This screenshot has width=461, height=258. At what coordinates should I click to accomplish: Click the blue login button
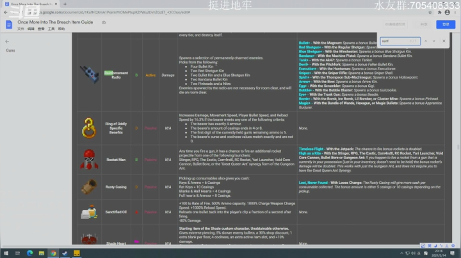click(x=446, y=24)
